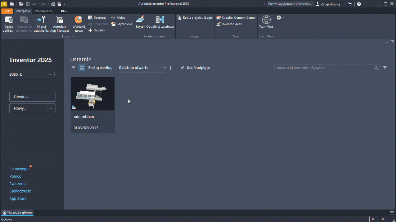Open the Społeczność link
The width and height of the screenshot is (396, 222).
(x=20, y=191)
